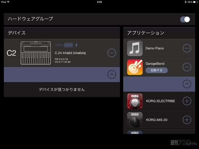Tap the GarageBand guitar icon
Image resolution: width=199 pixels, height=149 pixels.
(135, 67)
